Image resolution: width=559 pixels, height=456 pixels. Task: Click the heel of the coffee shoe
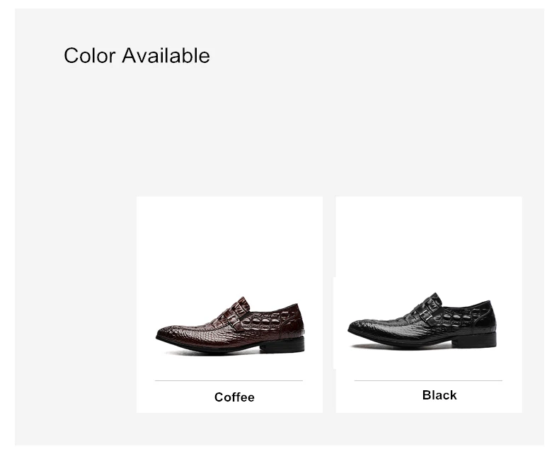click(292, 345)
